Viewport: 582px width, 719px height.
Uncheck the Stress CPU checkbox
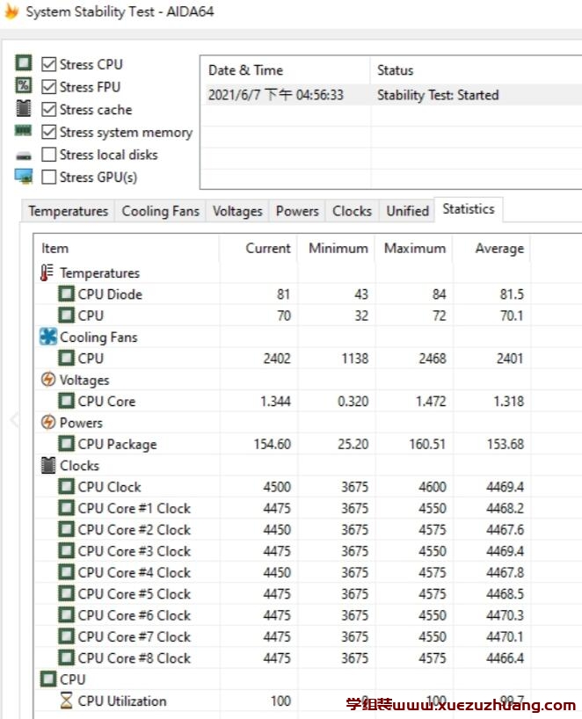48,64
